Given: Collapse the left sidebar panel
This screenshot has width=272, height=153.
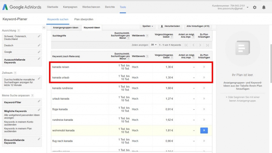Looking at the screenshot, I should (44, 28).
